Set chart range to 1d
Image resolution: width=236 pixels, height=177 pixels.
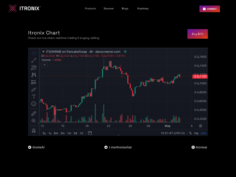tap(81, 133)
